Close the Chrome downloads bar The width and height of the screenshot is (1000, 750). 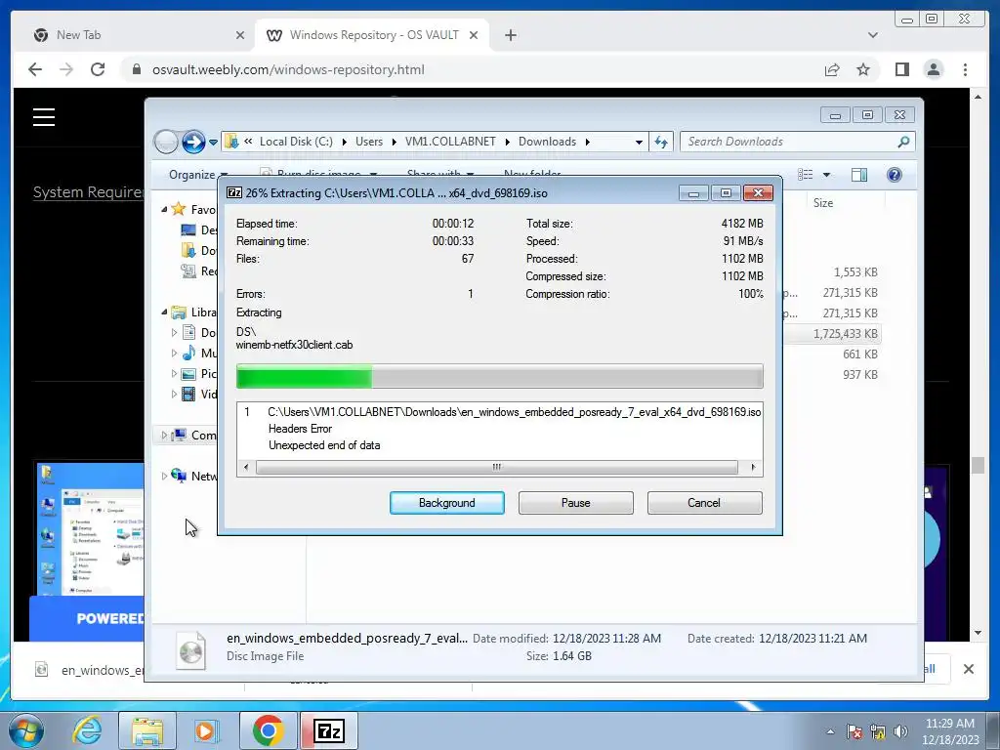coord(968,669)
